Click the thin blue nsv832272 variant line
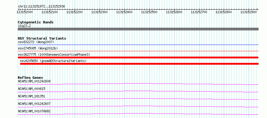The image size is (267, 118). coord(138,45)
